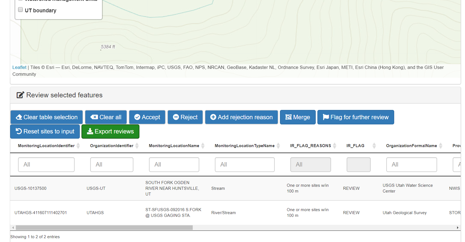Click Clear table selection eraser button
The width and height of the screenshot is (465, 242).
pos(46,117)
